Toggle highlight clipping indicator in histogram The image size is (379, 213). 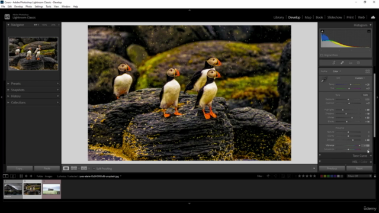(369, 31)
